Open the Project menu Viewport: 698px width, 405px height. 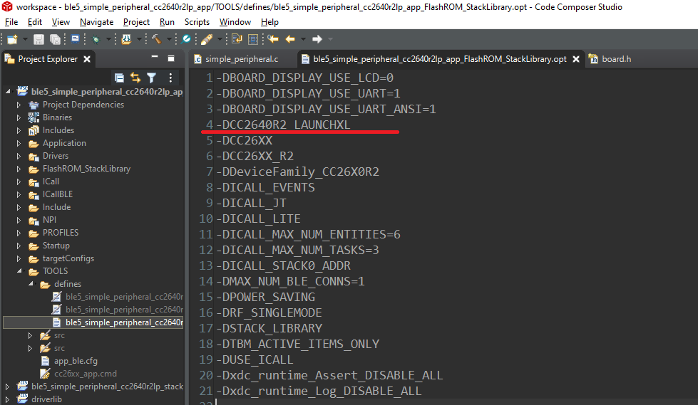[136, 22]
